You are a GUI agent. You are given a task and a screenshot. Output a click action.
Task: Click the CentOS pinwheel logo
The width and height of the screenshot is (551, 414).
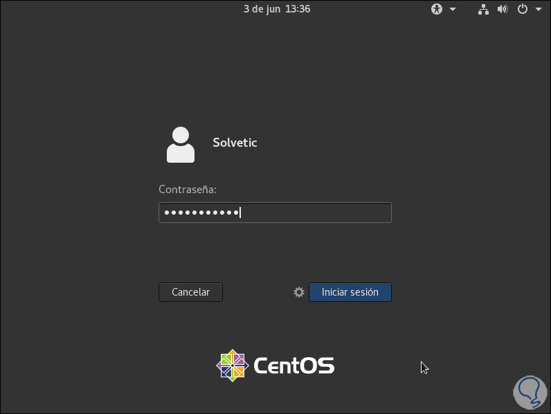click(233, 365)
